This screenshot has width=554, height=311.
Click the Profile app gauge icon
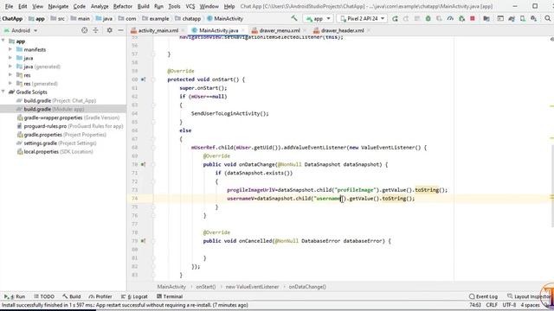(x=450, y=18)
